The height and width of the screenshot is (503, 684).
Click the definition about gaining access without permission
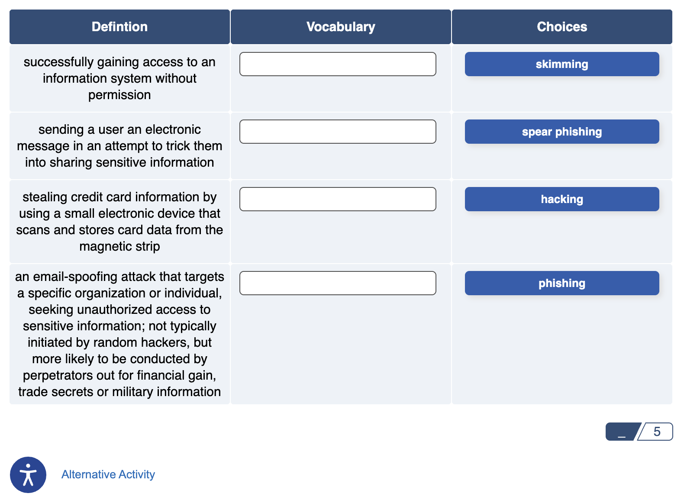pyautogui.click(x=119, y=78)
